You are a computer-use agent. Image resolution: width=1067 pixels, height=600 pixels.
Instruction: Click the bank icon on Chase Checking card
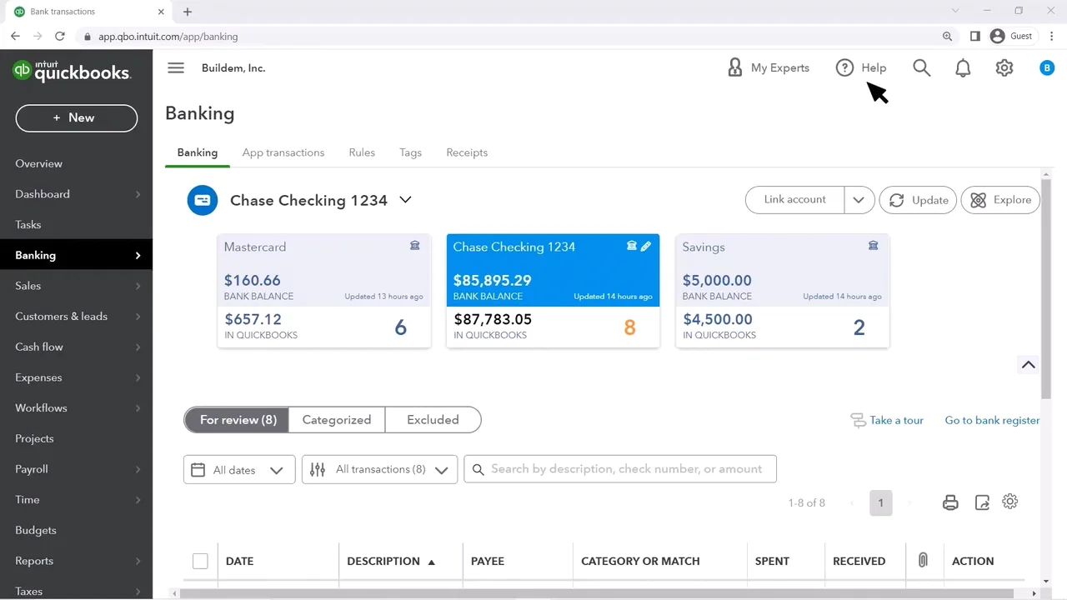pyautogui.click(x=632, y=246)
